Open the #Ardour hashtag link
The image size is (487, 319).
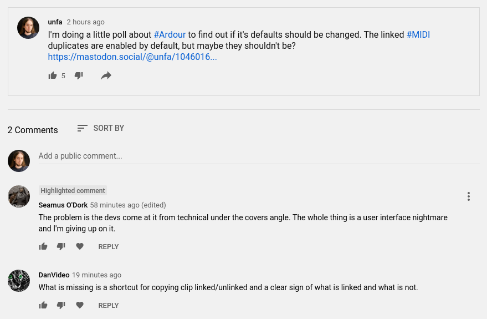(170, 34)
